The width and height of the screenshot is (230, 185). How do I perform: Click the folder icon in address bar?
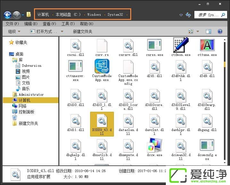click(29, 14)
